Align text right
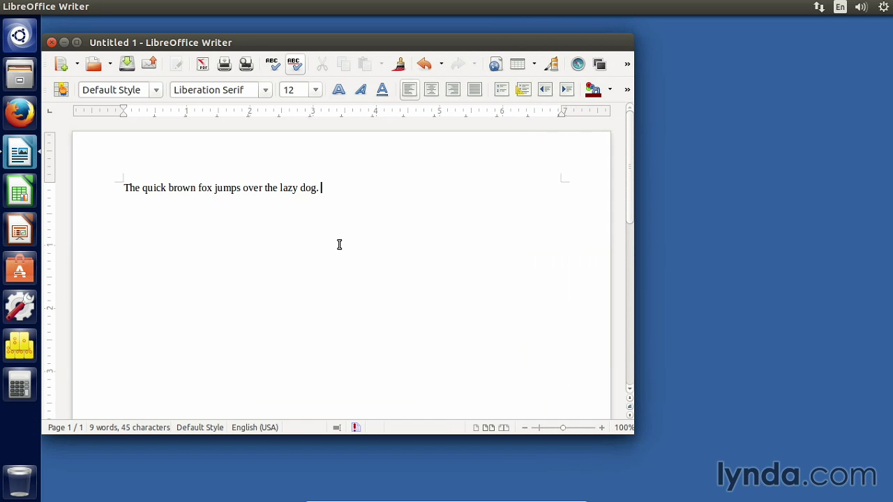 click(453, 89)
